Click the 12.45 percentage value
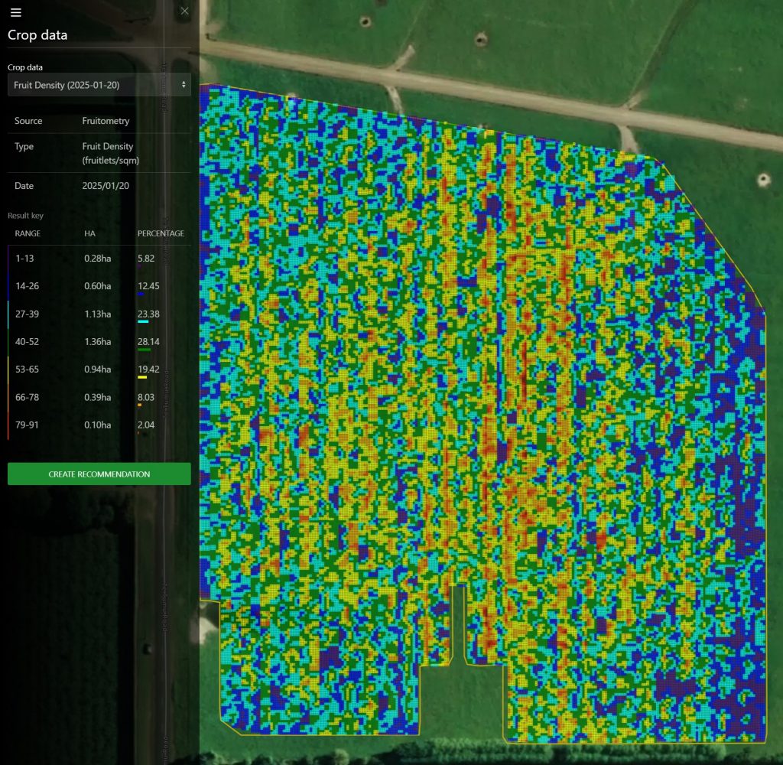The width and height of the screenshot is (783, 765). pyautogui.click(x=148, y=286)
